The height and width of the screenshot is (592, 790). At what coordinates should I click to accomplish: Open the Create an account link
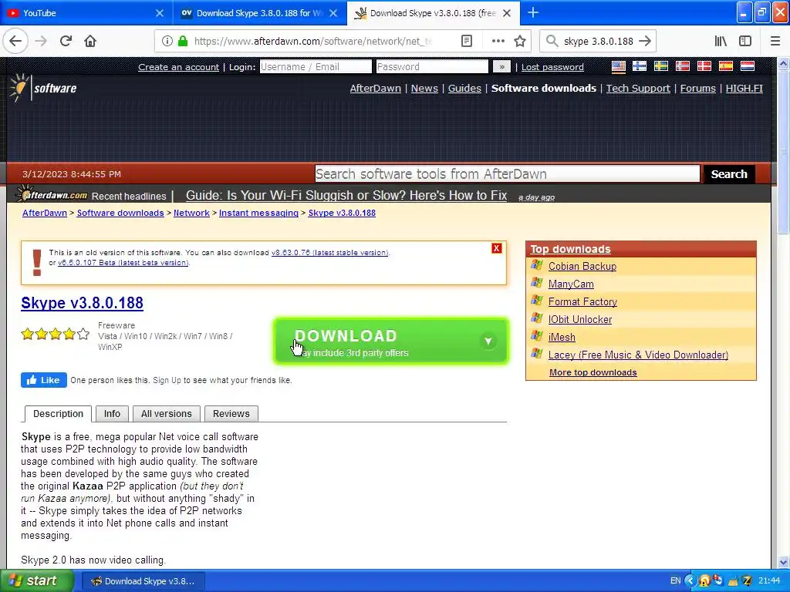(178, 67)
